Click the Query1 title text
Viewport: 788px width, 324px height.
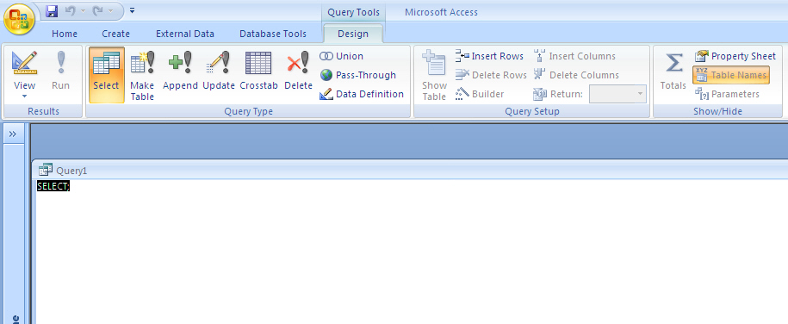coord(71,171)
